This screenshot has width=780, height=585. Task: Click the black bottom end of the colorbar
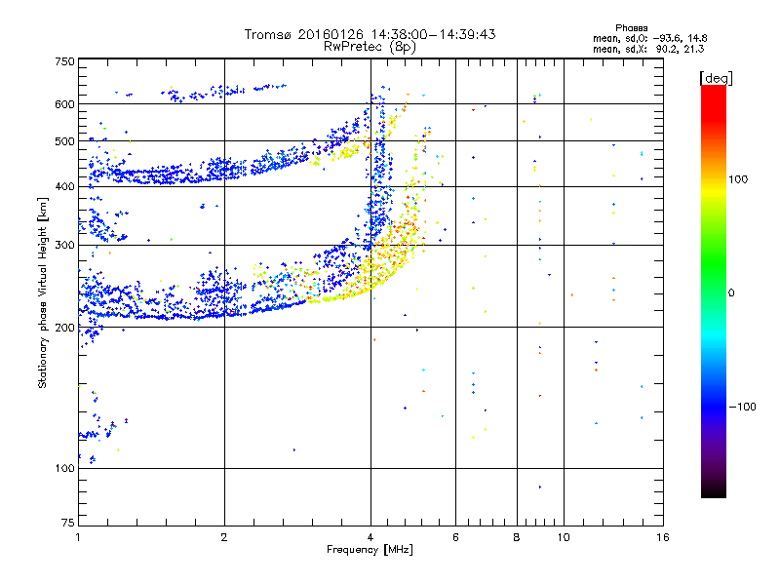coord(714,492)
